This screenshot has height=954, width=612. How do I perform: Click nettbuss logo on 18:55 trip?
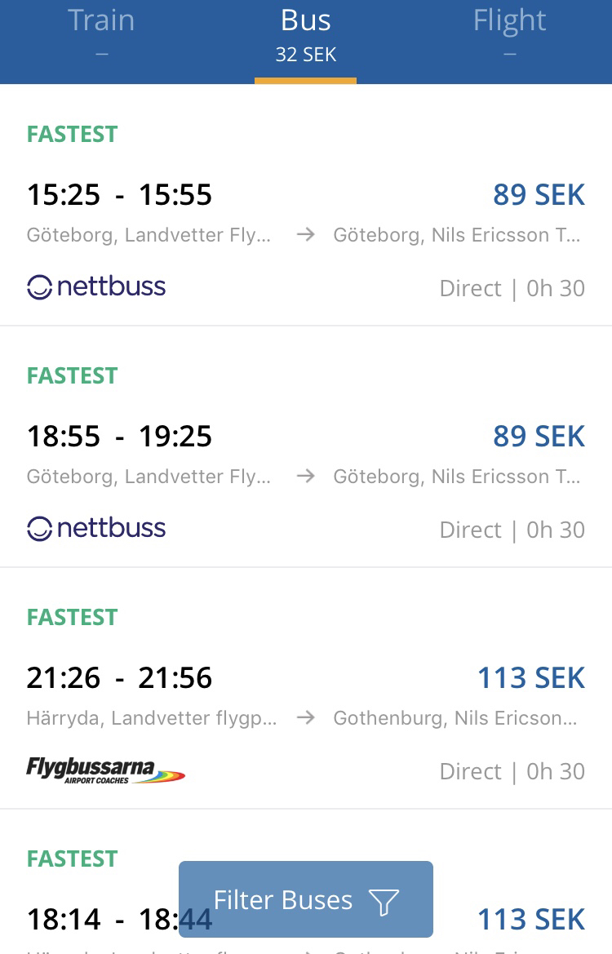tap(96, 529)
